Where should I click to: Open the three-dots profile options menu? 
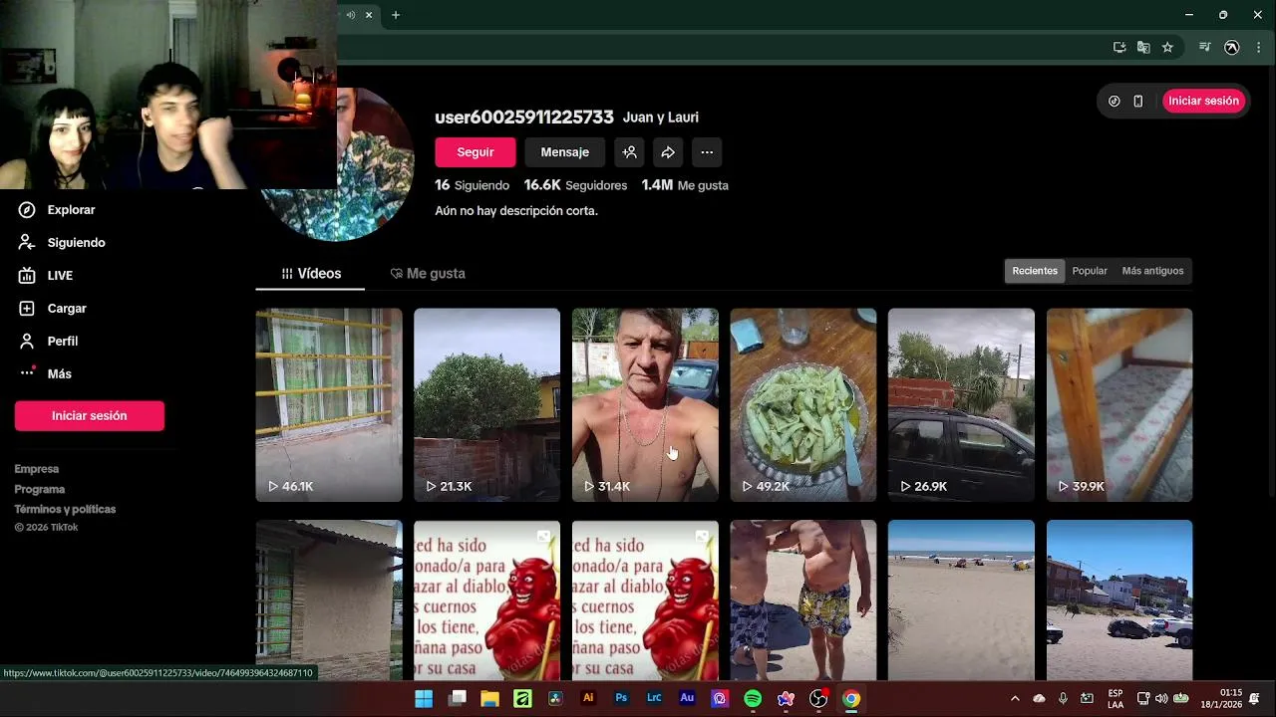(x=707, y=152)
